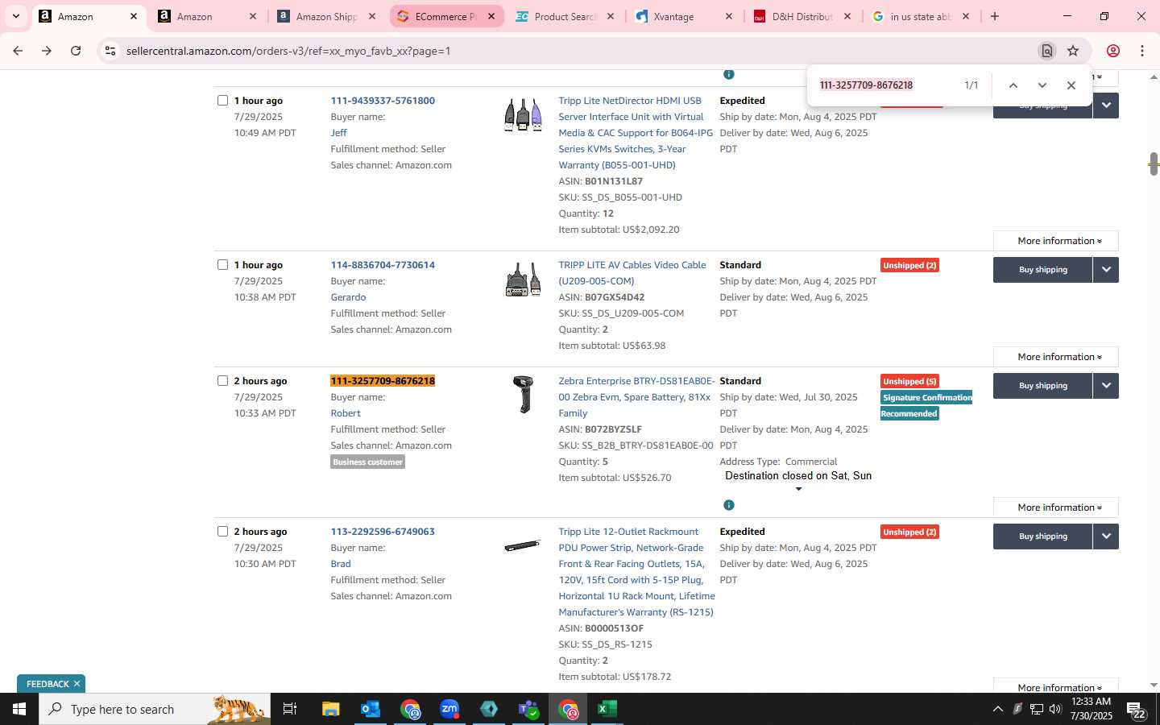
Task: Open highlighted order 111-3257709-8676218
Action: [383, 381]
